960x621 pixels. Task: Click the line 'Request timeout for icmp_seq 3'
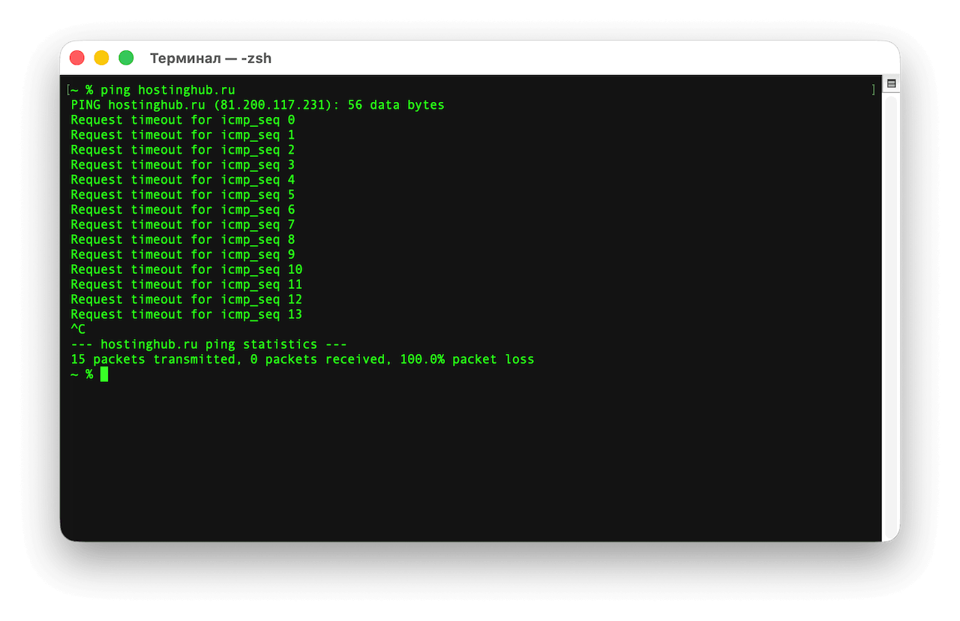tap(182, 165)
